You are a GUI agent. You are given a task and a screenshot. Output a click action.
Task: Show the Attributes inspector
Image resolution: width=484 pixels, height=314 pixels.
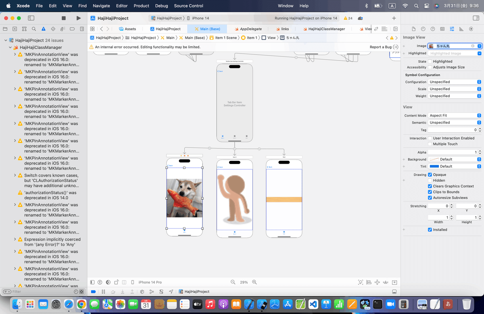(452, 29)
